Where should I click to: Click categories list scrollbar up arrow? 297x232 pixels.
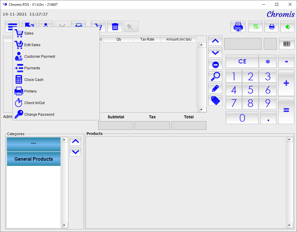(x=64, y=140)
